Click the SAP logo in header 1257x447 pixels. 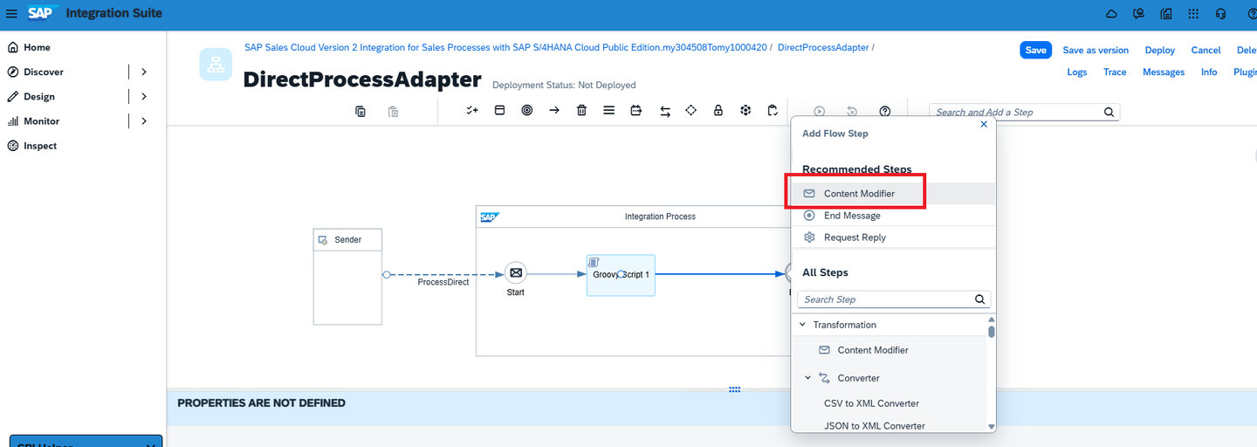pos(41,13)
